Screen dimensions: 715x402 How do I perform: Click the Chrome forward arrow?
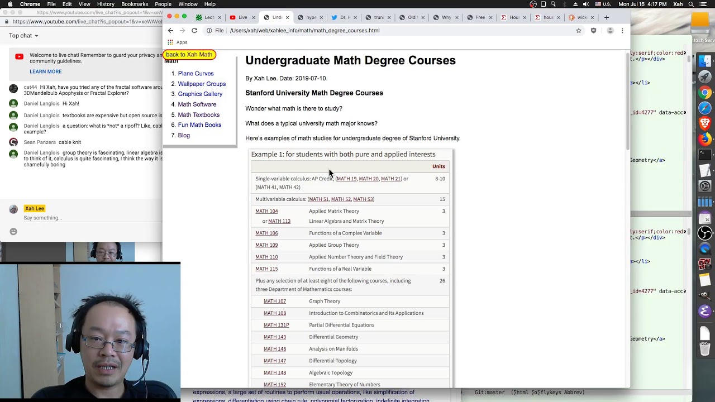[x=182, y=31]
